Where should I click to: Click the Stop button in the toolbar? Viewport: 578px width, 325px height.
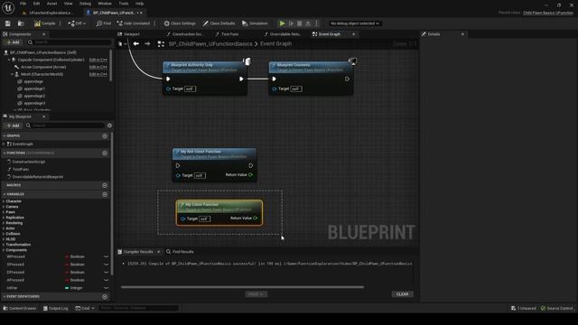(x=299, y=23)
